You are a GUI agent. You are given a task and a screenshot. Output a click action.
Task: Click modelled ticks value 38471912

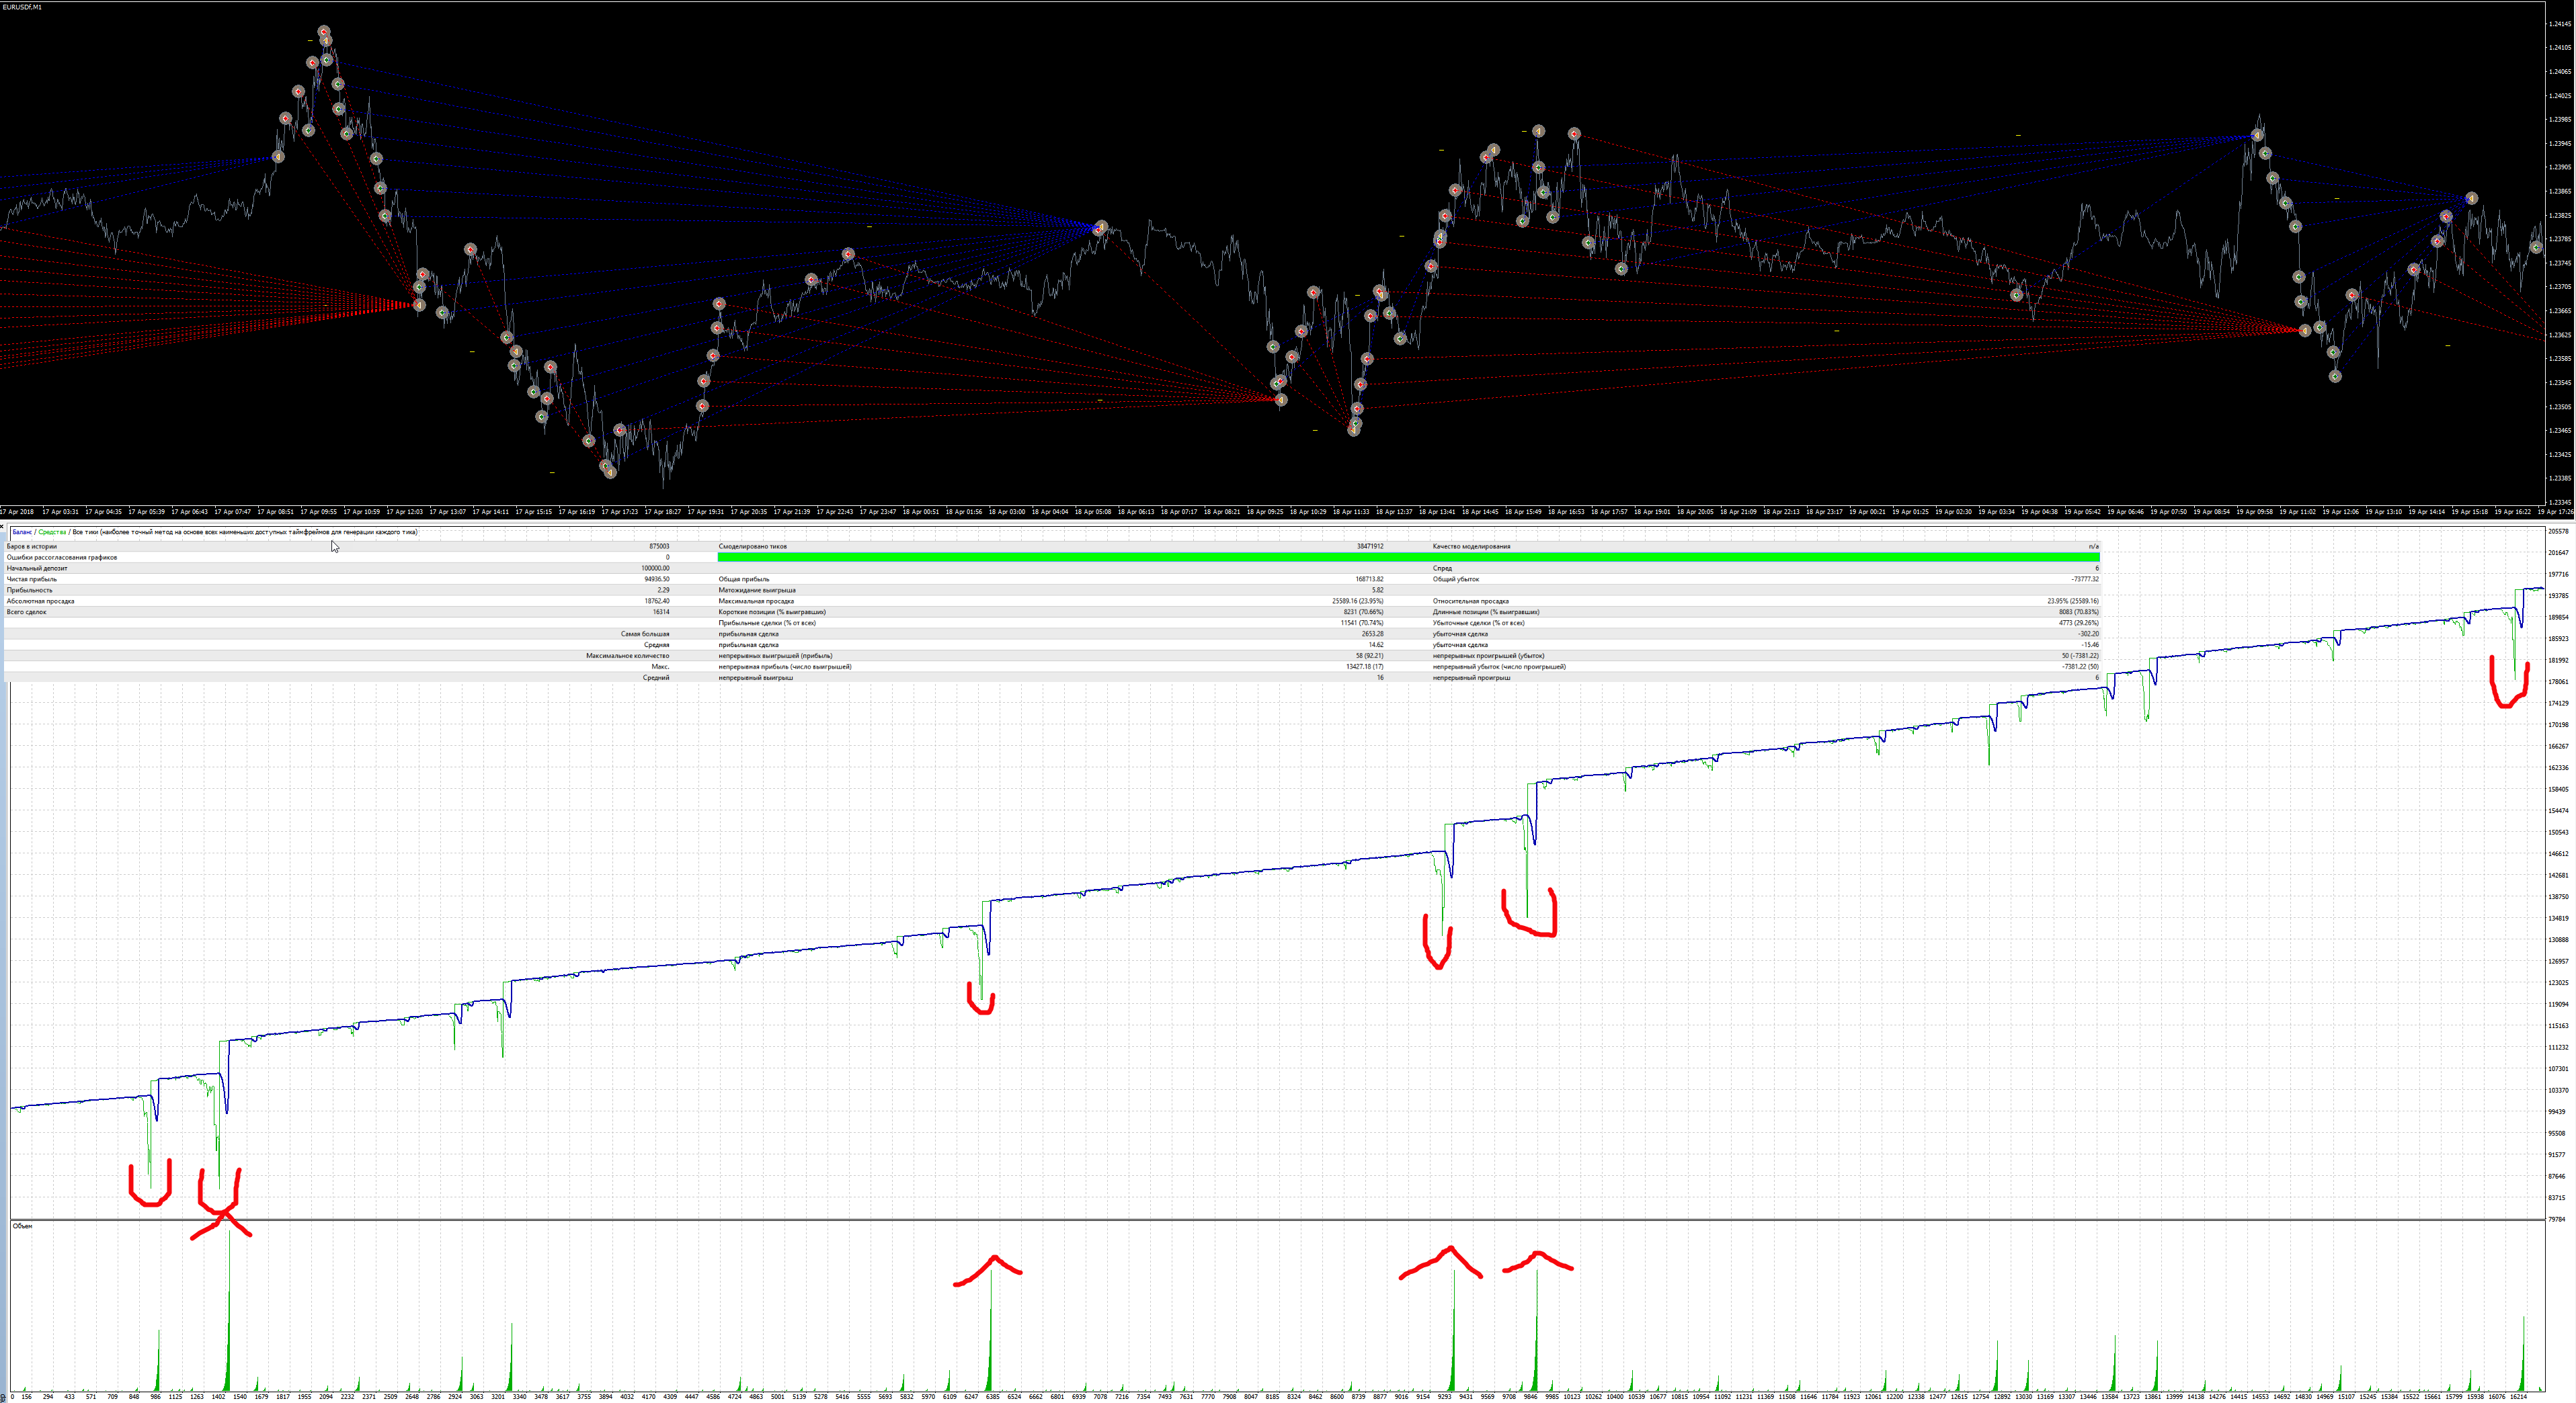(1370, 546)
